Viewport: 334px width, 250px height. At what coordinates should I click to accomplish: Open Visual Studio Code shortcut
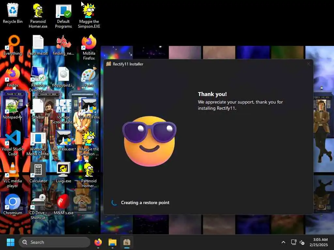pyautogui.click(x=13, y=143)
